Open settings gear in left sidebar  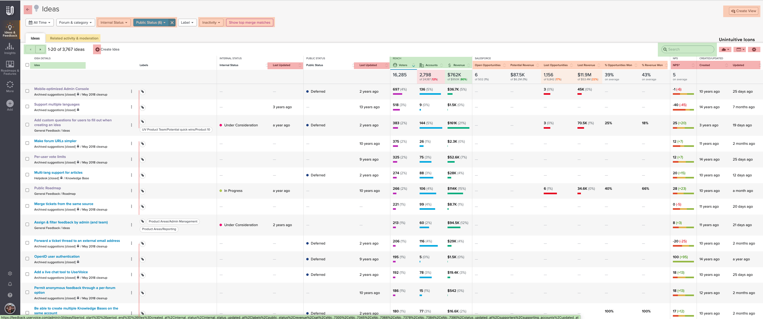pyautogui.click(x=10, y=273)
